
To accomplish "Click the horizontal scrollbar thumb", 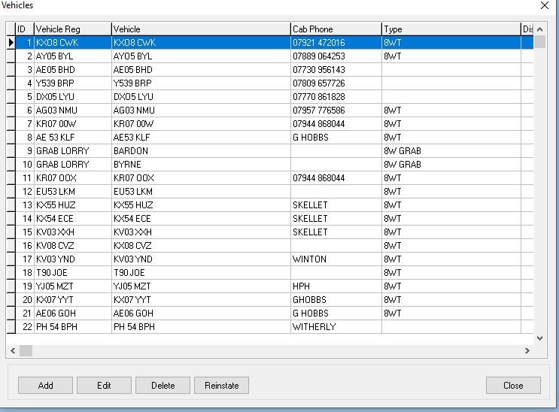I will [26, 350].
